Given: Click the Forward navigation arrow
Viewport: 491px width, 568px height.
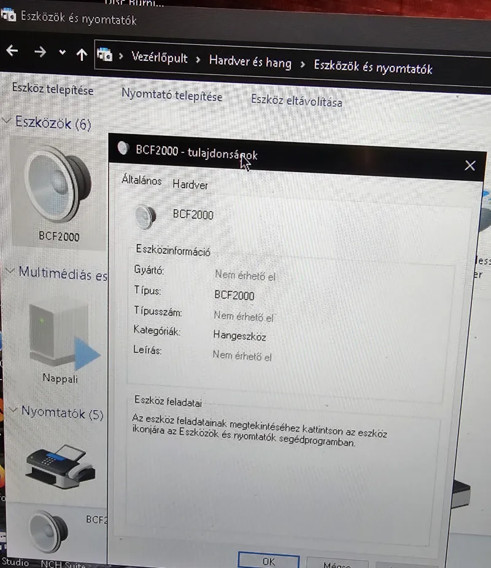Looking at the screenshot, I should [41, 52].
